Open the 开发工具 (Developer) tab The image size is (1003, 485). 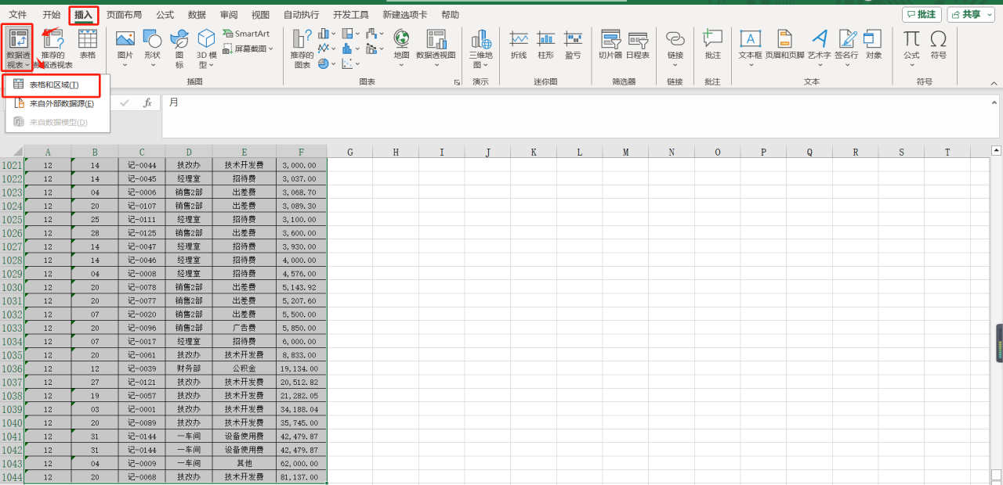coord(350,14)
